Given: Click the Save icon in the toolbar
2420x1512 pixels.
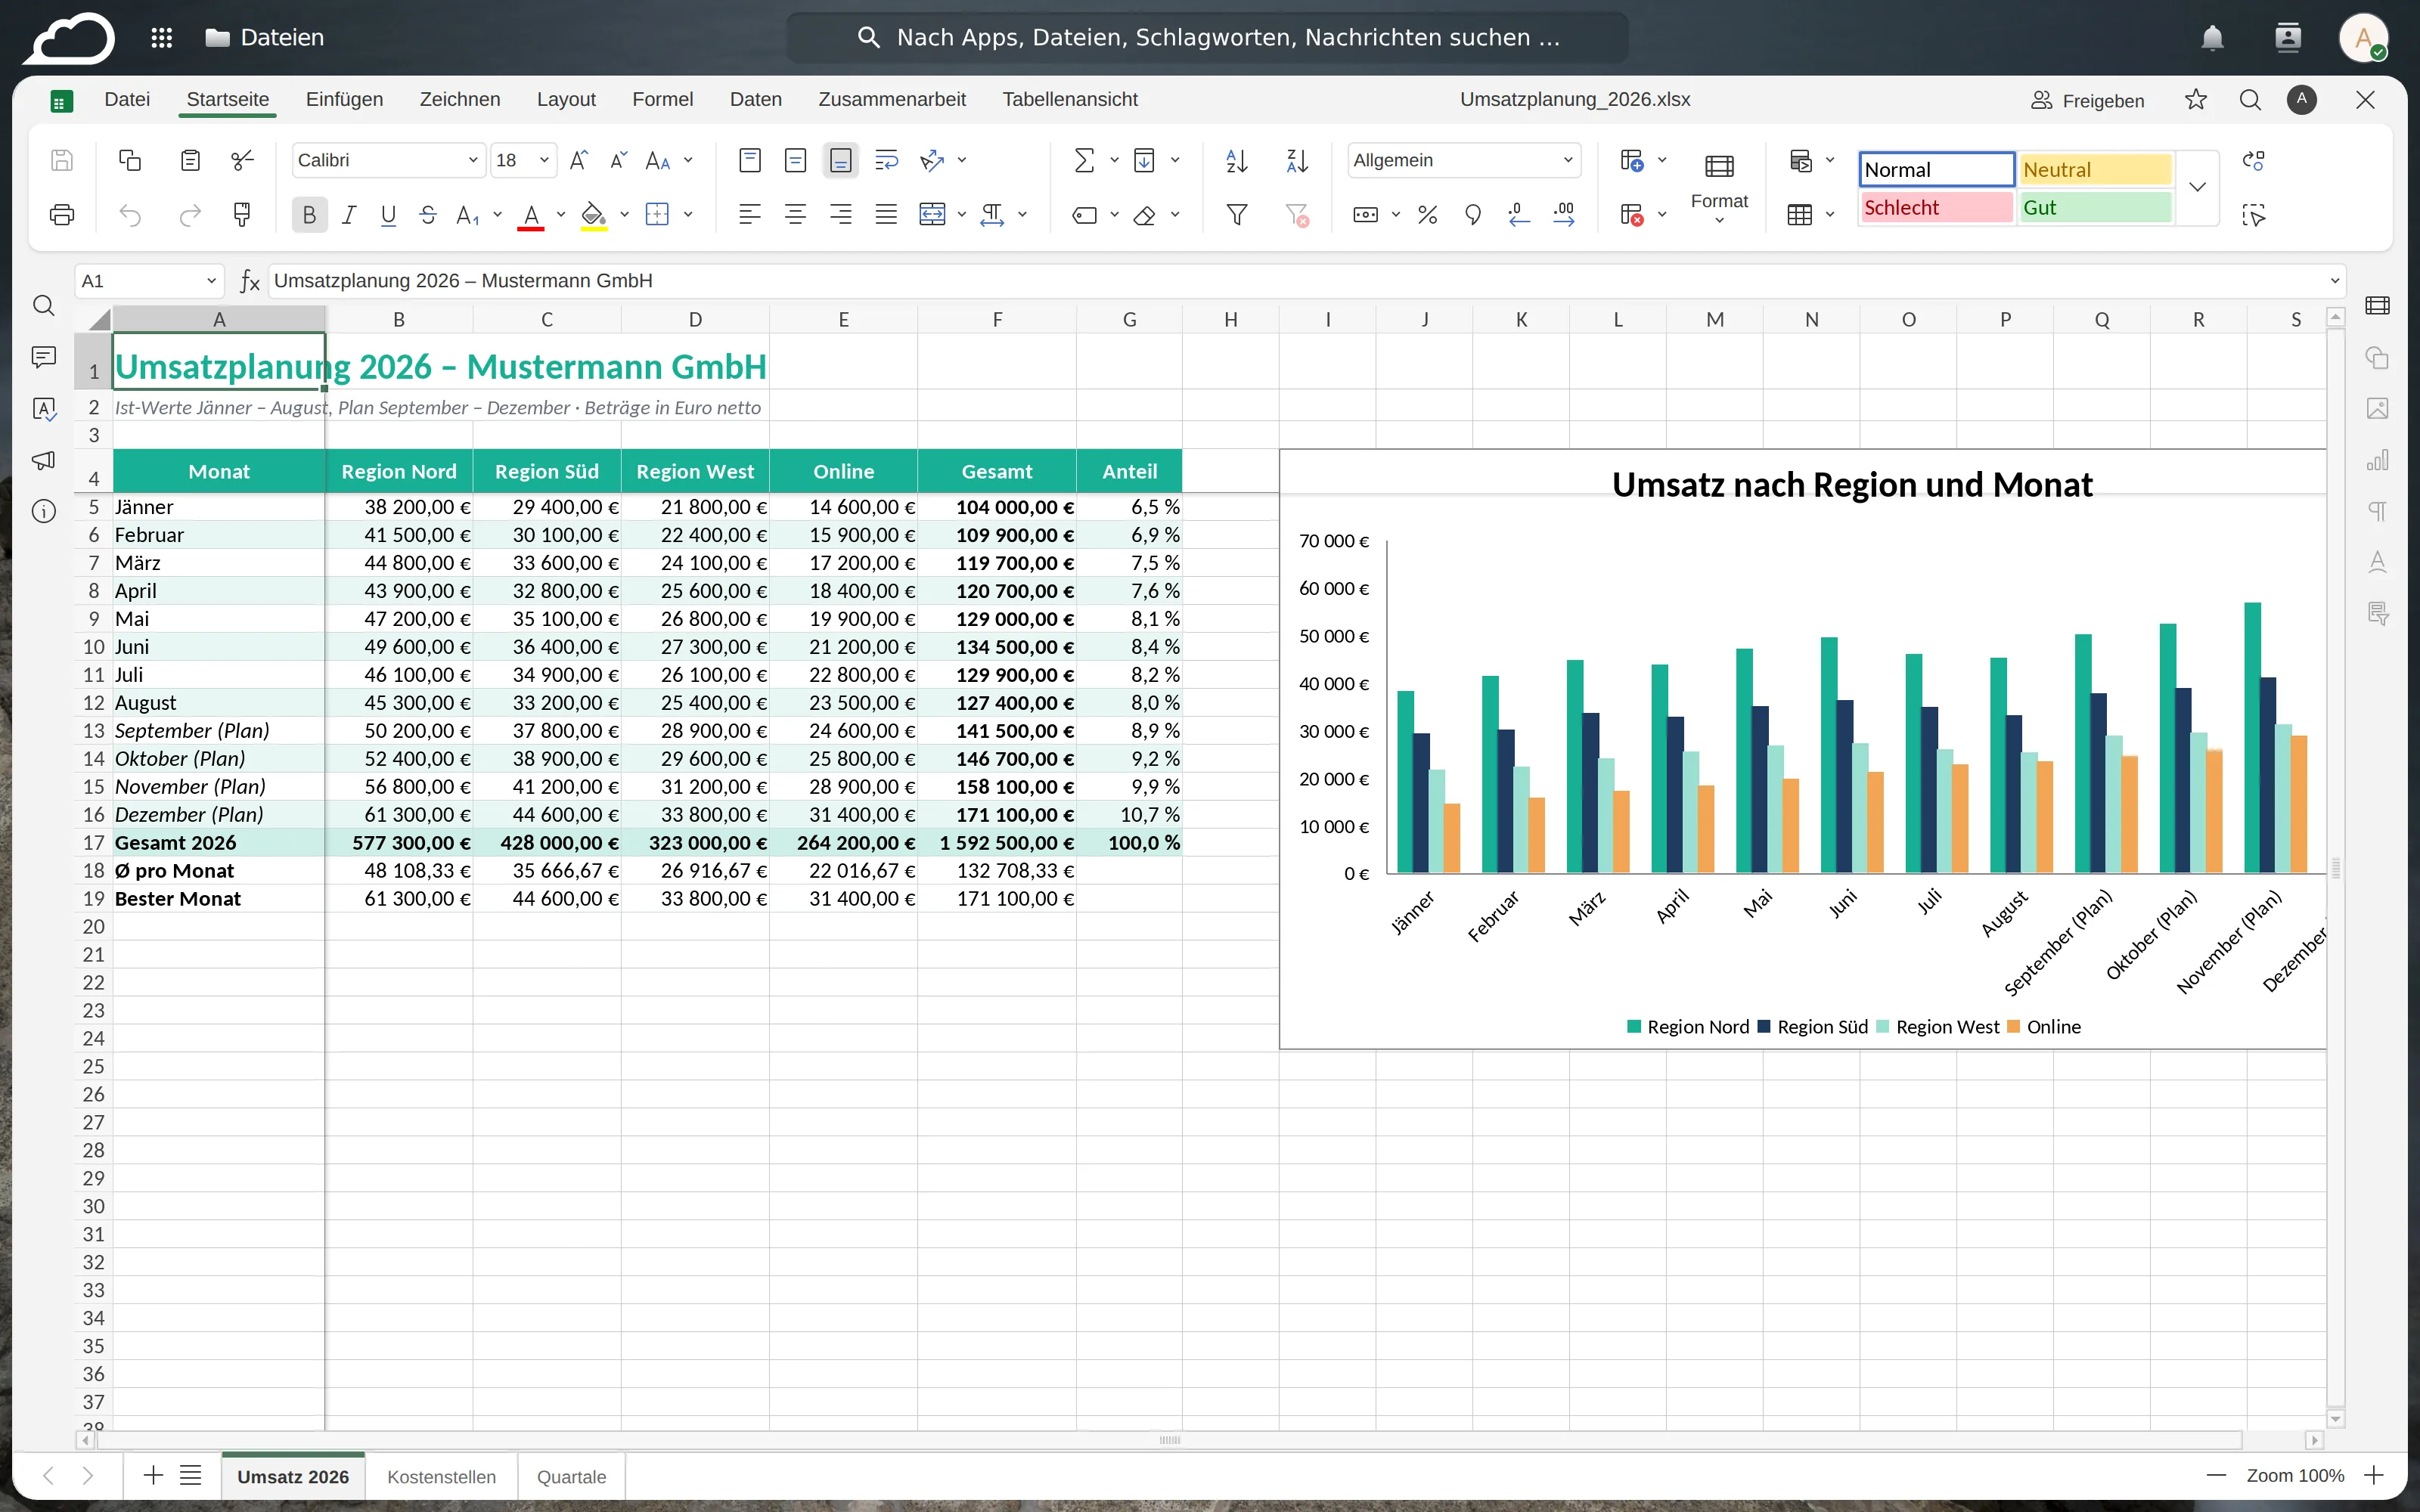Looking at the screenshot, I should tap(62, 160).
